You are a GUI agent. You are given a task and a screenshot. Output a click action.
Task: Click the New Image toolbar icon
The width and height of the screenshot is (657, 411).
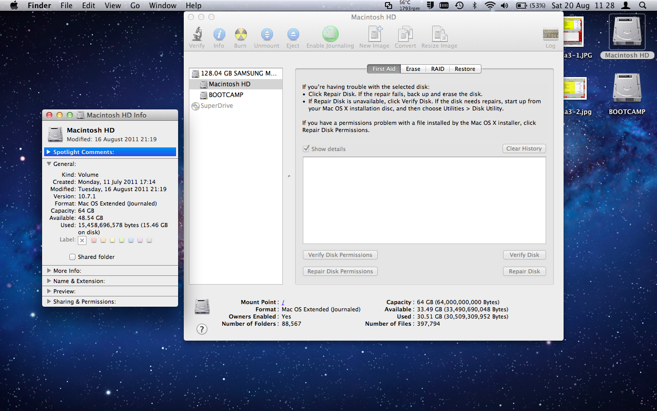(375, 34)
